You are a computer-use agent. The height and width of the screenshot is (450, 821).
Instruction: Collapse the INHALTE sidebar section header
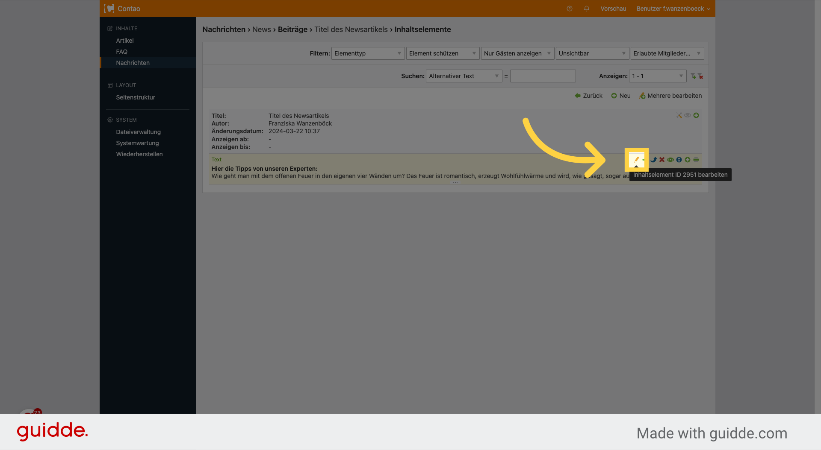[x=127, y=29]
